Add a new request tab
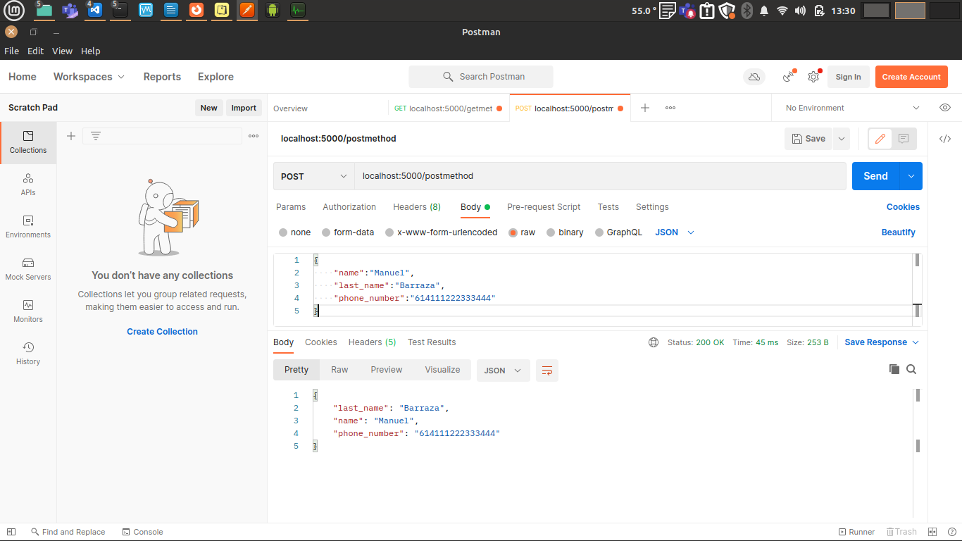This screenshot has width=962, height=541. (645, 108)
